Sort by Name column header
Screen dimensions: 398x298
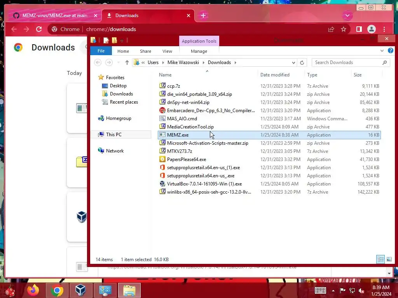tap(207, 75)
